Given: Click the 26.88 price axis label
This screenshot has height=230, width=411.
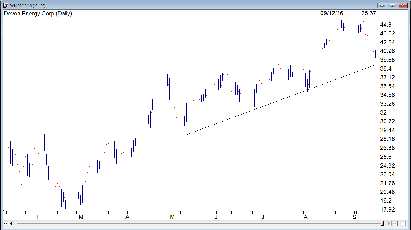Looking at the screenshot, I should tap(387, 148).
